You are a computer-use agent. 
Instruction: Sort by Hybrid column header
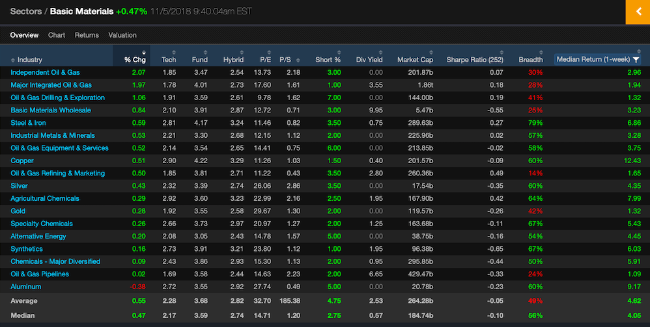pos(233,60)
